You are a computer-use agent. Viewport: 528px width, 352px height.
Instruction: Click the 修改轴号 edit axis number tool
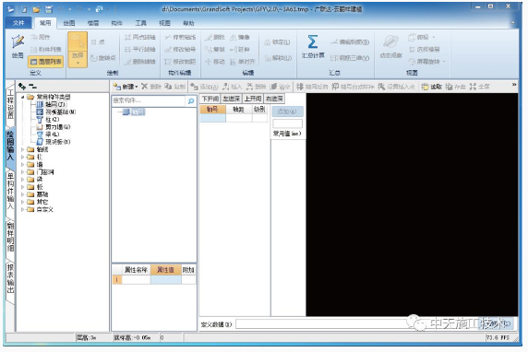[180, 50]
